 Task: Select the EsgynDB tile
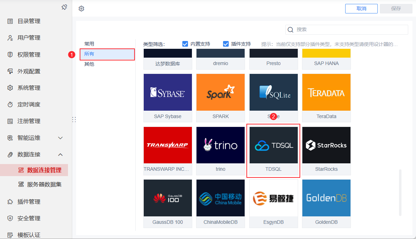[x=274, y=204]
